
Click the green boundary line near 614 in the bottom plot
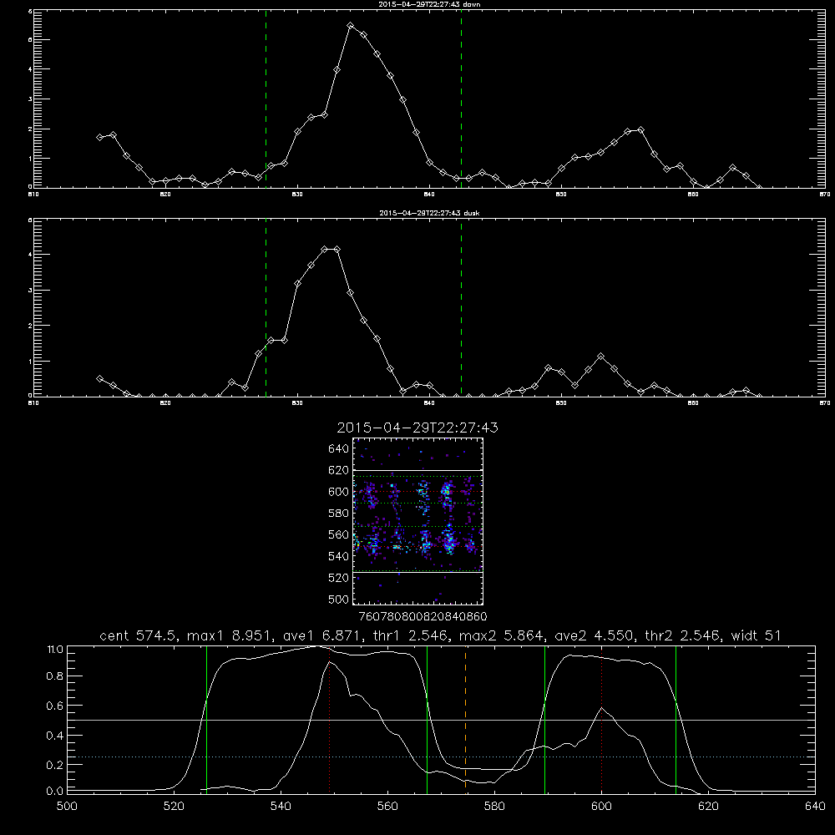pos(676,719)
